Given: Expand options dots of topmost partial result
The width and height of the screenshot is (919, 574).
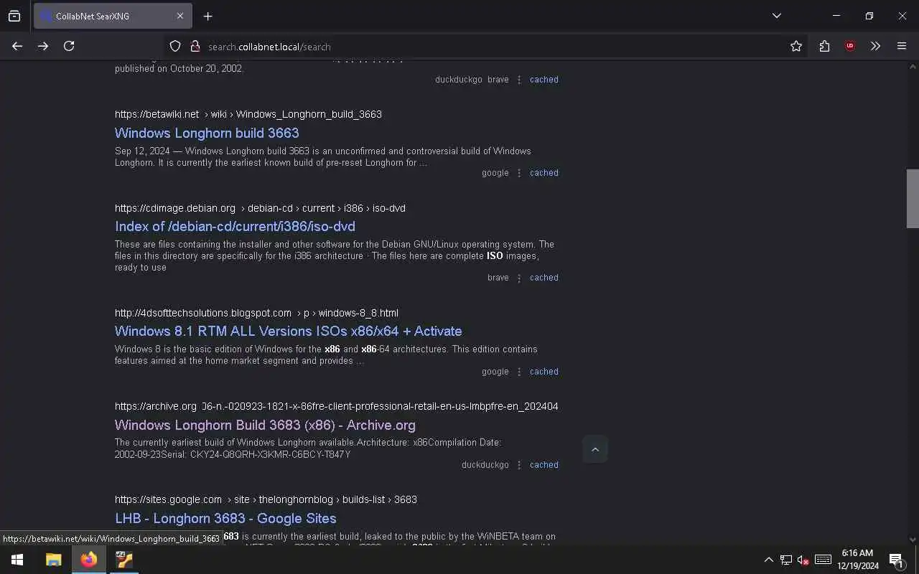Looking at the screenshot, I should click(519, 80).
